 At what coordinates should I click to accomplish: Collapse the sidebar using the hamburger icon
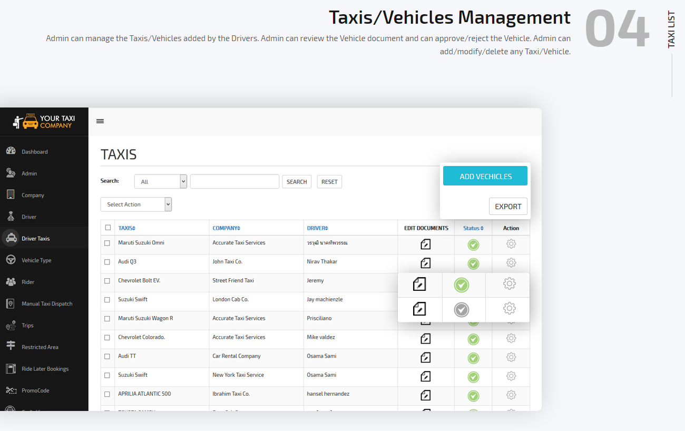[x=100, y=121]
